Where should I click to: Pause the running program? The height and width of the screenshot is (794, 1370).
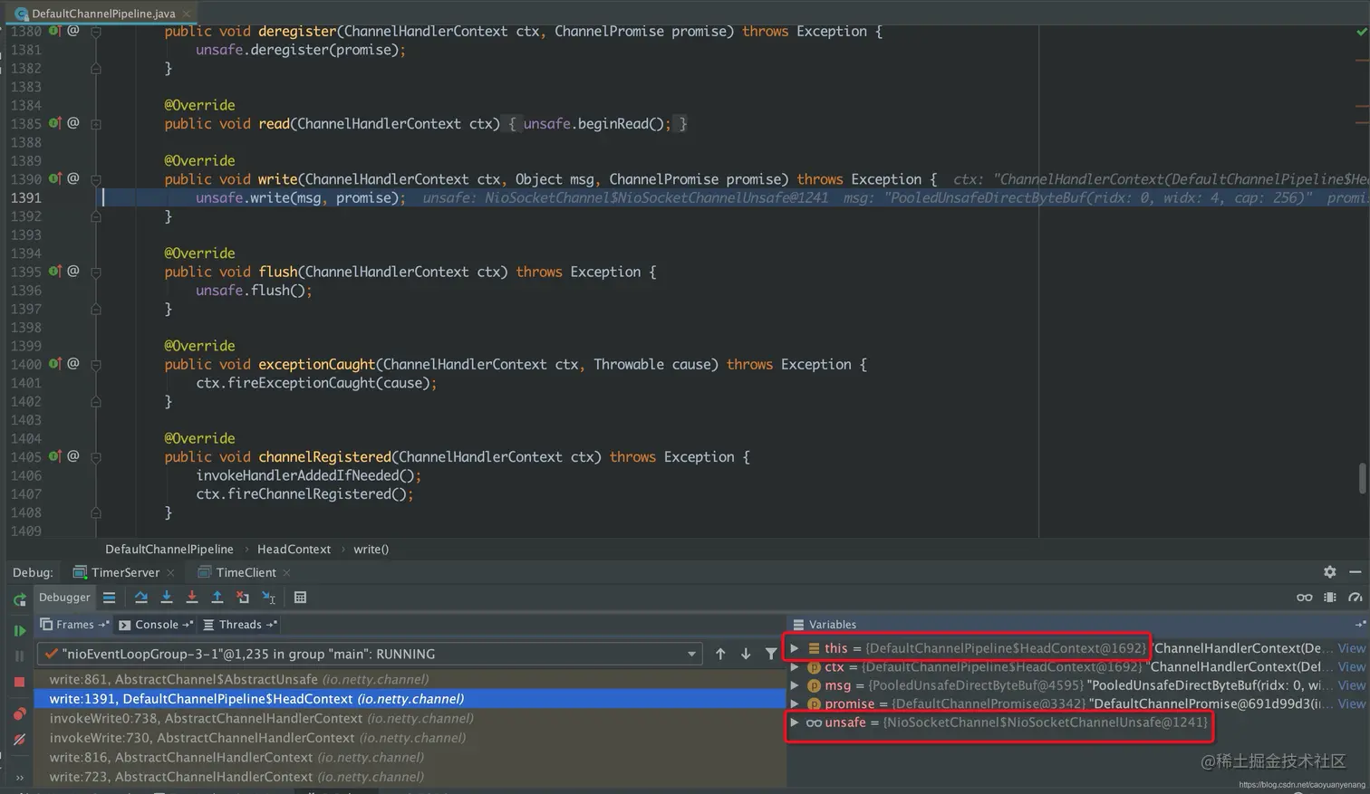tap(19, 655)
